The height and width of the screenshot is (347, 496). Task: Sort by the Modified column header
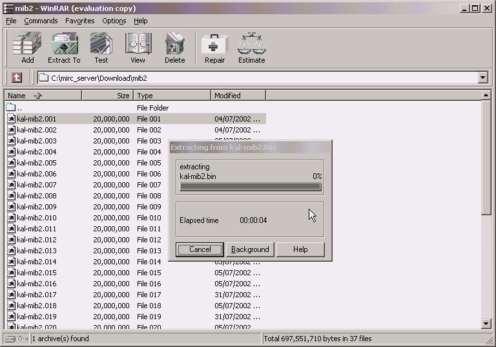238,95
